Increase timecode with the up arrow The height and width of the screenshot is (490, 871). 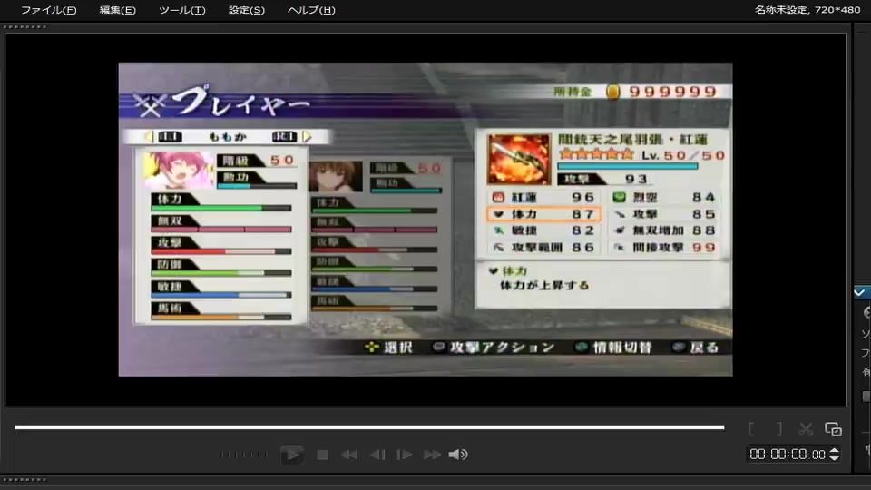point(834,451)
